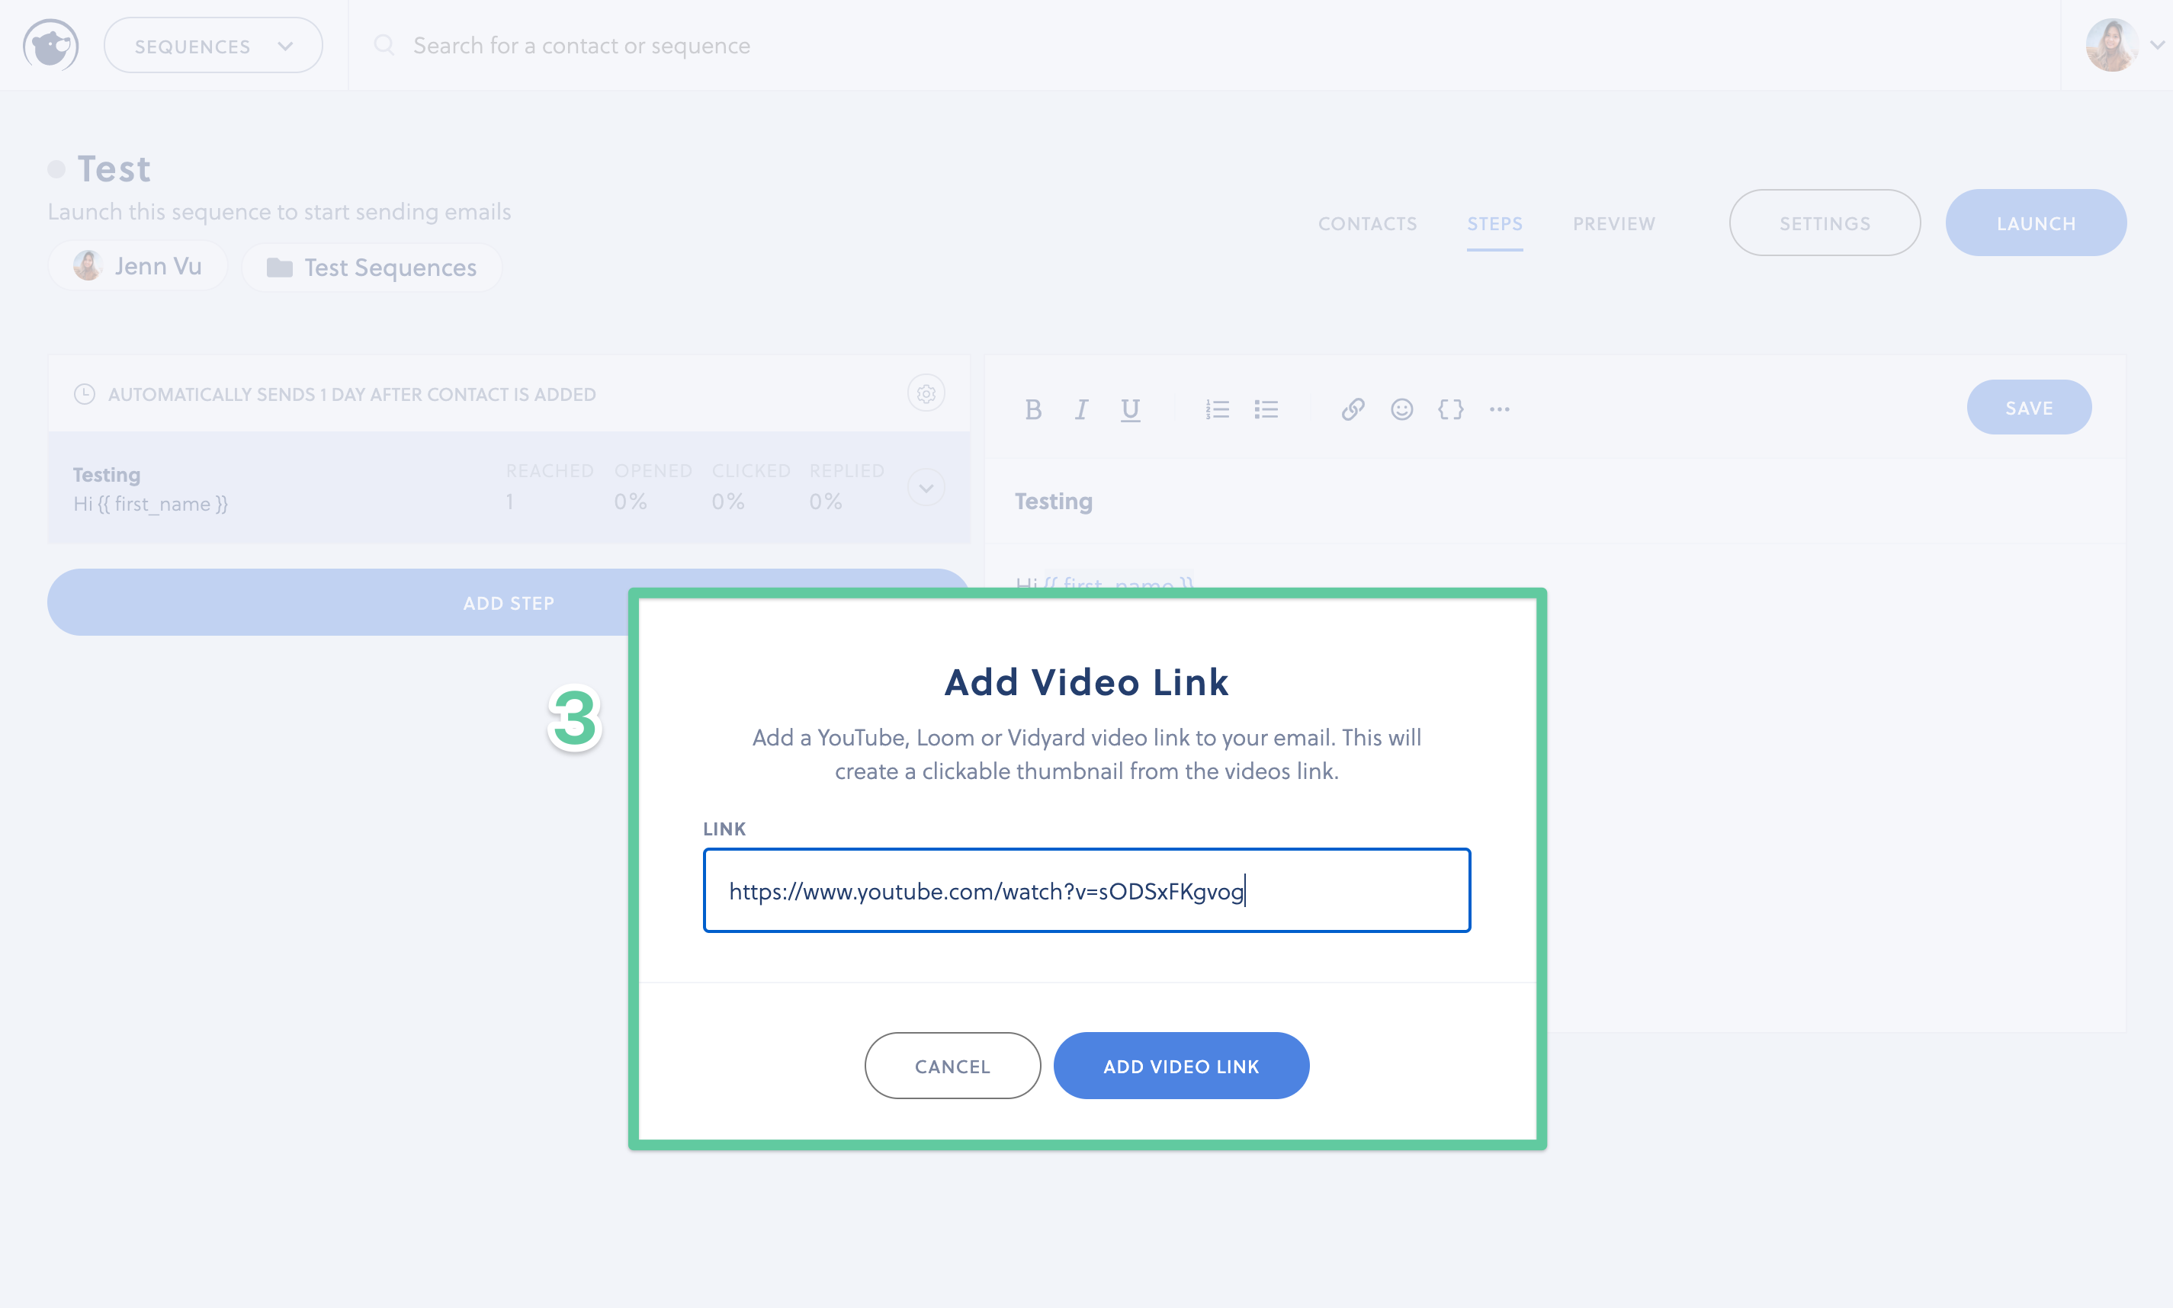Open the Test Sequences folder tag

(x=371, y=267)
